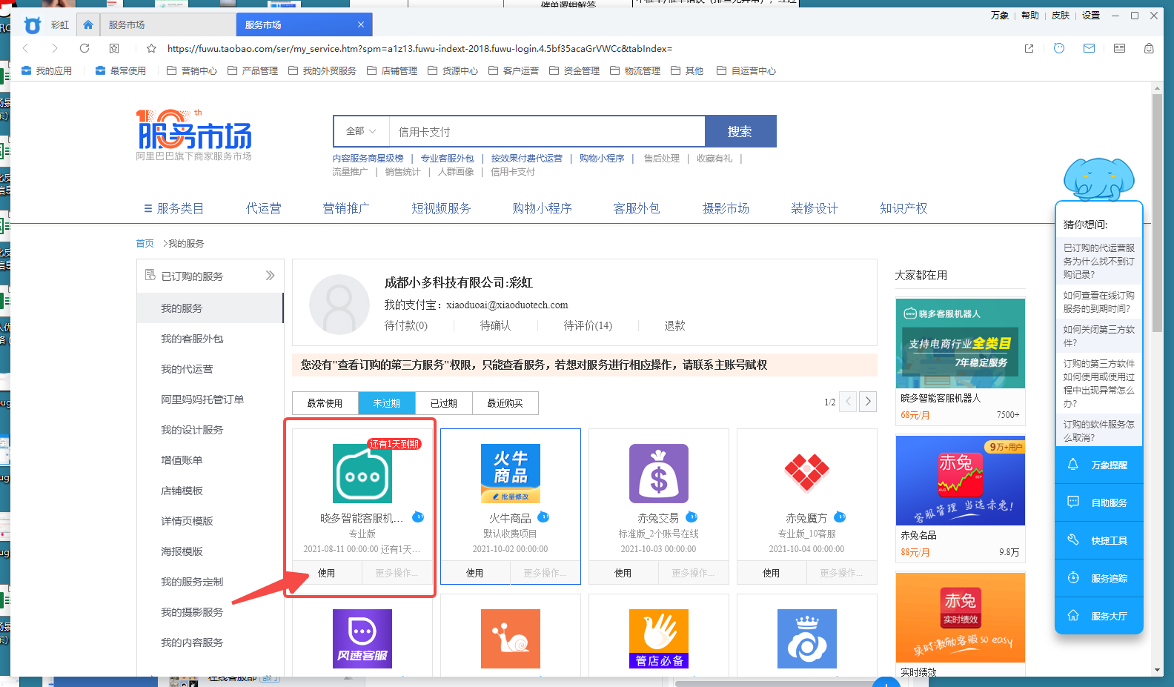
Task: Open the 赤兔名品 ad thumbnail
Action: pyautogui.click(x=961, y=480)
